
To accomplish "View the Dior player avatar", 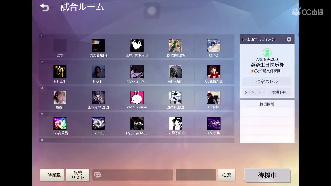I will click(x=98, y=72).
